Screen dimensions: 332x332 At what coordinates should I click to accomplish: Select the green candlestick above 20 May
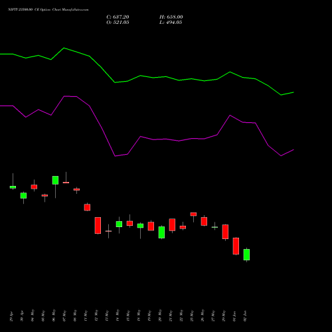[161, 232]
